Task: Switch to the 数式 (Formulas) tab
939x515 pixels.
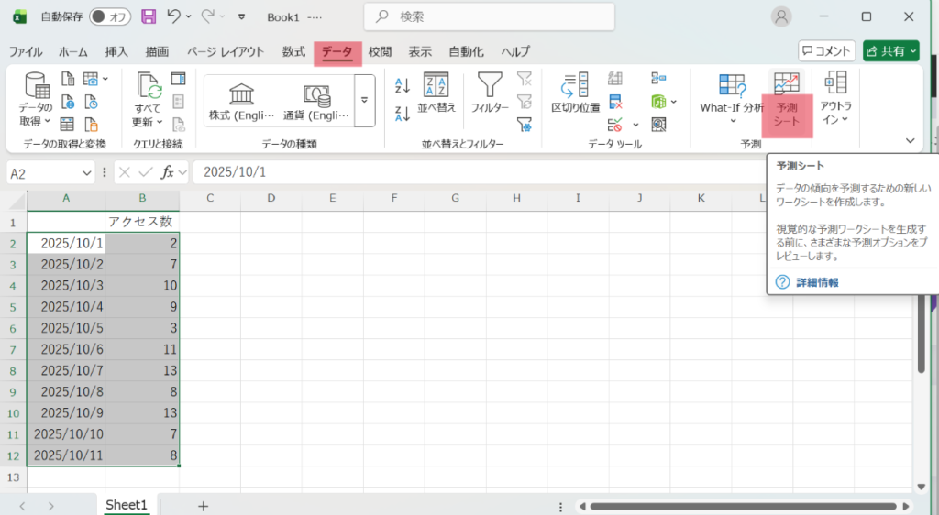Action: coord(293,52)
